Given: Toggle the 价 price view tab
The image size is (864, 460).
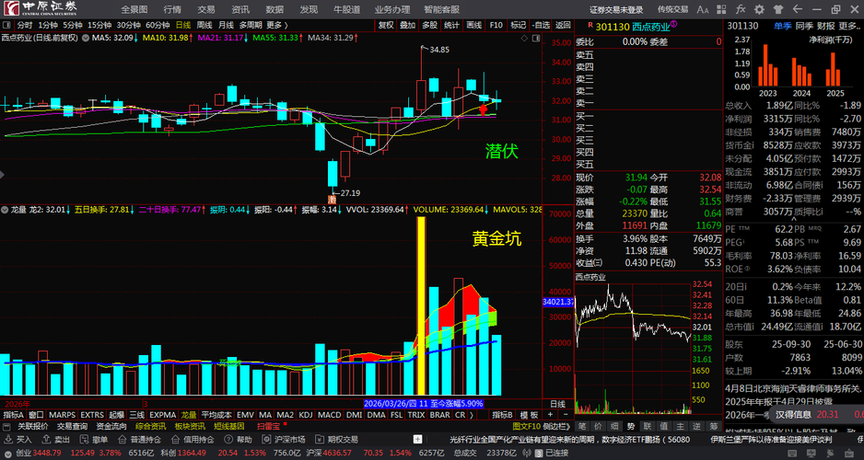Looking at the screenshot, I should click(x=598, y=427).
